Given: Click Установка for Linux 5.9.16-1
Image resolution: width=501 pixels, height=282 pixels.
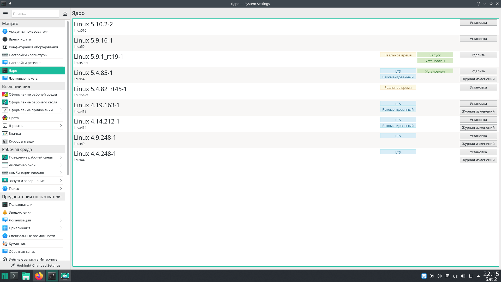Looking at the screenshot, I should pos(478,39).
